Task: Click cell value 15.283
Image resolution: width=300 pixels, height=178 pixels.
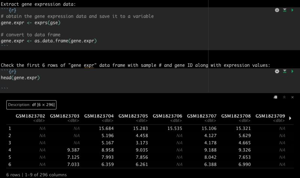Action: 140,128
